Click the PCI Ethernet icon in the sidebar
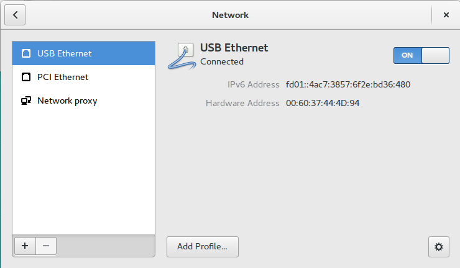Image resolution: width=460 pixels, height=268 pixels. point(26,77)
